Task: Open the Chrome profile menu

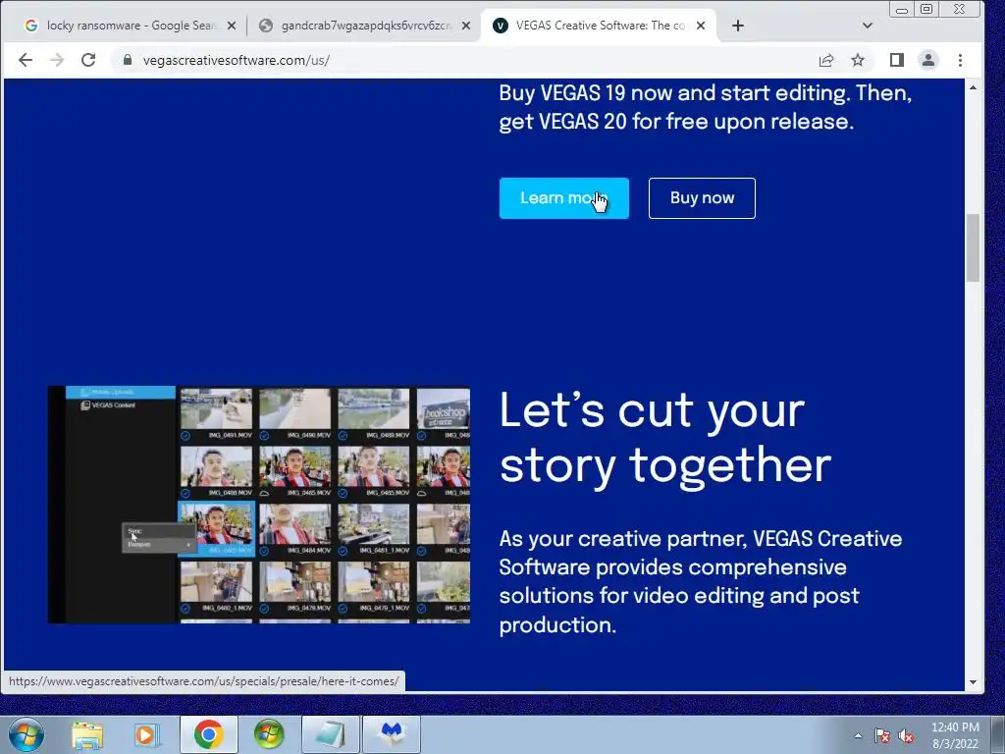Action: pos(928,60)
